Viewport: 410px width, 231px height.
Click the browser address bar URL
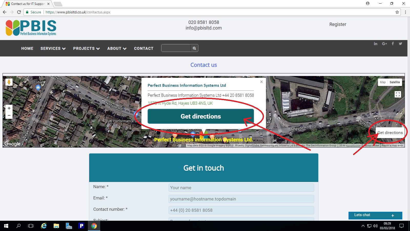tap(78, 12)
